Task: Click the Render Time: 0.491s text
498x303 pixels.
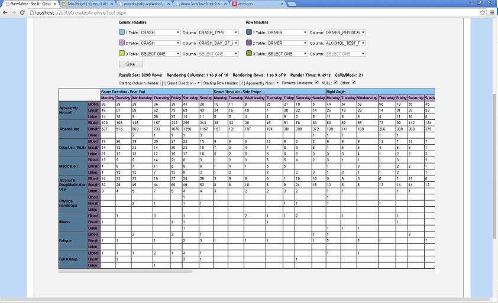Action: coord(311,75)
